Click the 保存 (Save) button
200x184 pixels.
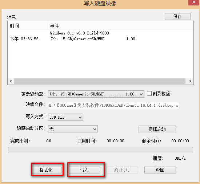177,16
